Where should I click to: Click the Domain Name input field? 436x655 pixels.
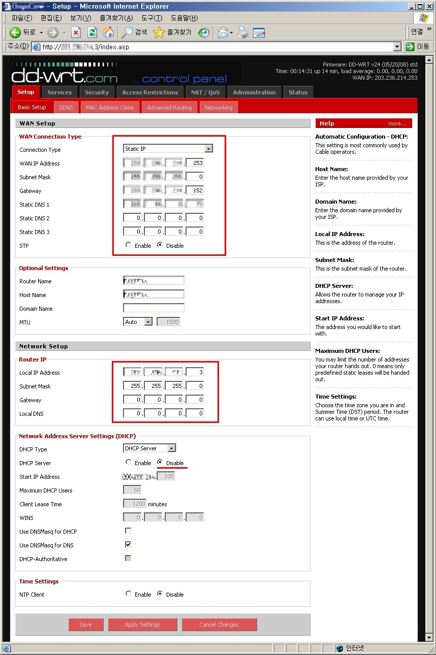click(x=153, y=308)
